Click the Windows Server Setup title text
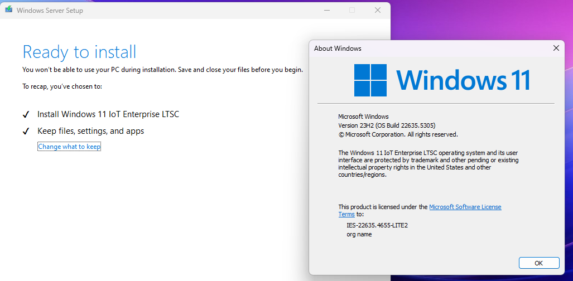The height and width of the screenshot is (281, 573). tap(50, 10)
